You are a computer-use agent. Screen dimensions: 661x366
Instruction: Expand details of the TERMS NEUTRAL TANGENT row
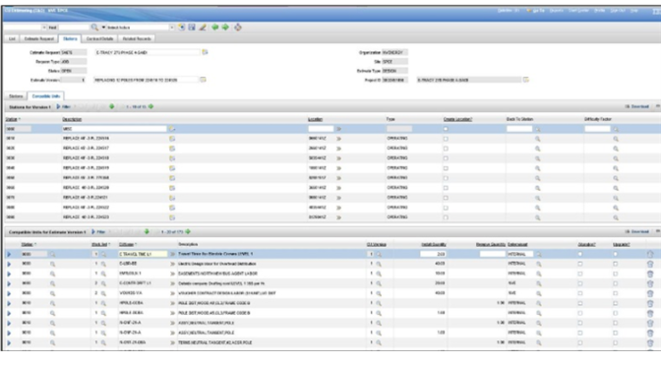[9, 342]
